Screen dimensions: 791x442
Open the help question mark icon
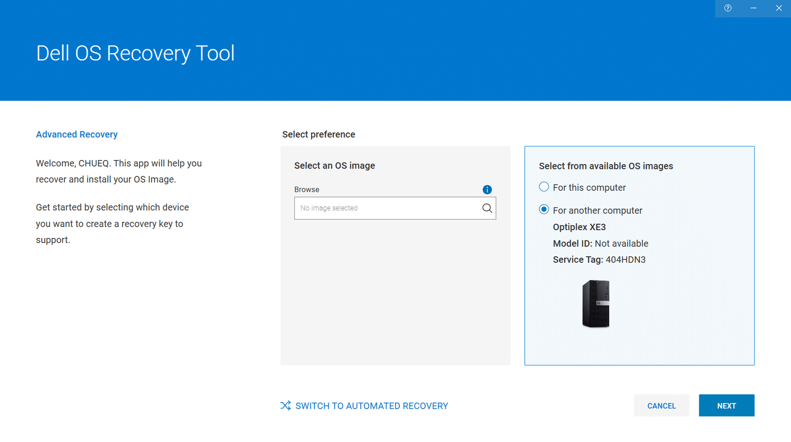728,8
